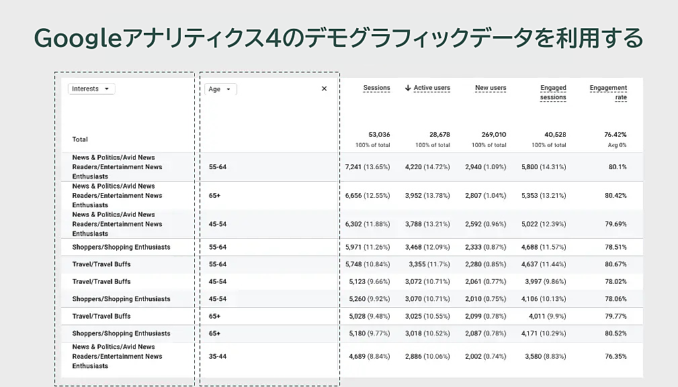Remove the Age dimension with X icon
This screenshot has height=387, width=678.
tap(325, 89)
